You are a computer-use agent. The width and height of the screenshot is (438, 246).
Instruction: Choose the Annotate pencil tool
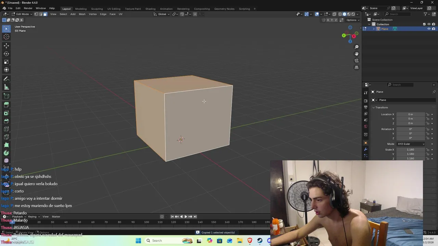[x=6, y=79]
